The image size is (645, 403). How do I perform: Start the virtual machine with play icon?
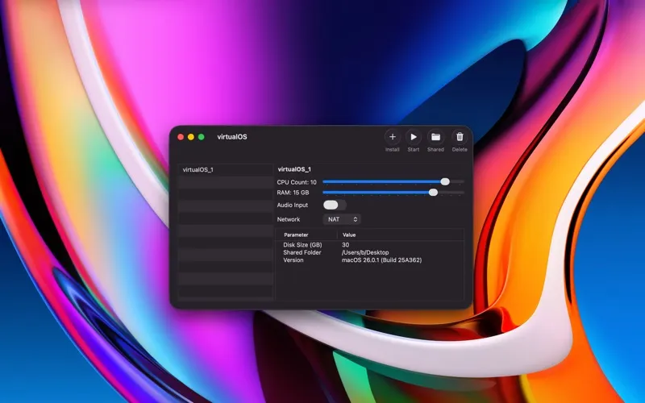click(414, 137)
